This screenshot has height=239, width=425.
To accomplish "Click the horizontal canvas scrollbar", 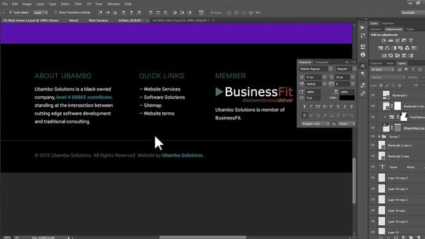I will [203, 238].
